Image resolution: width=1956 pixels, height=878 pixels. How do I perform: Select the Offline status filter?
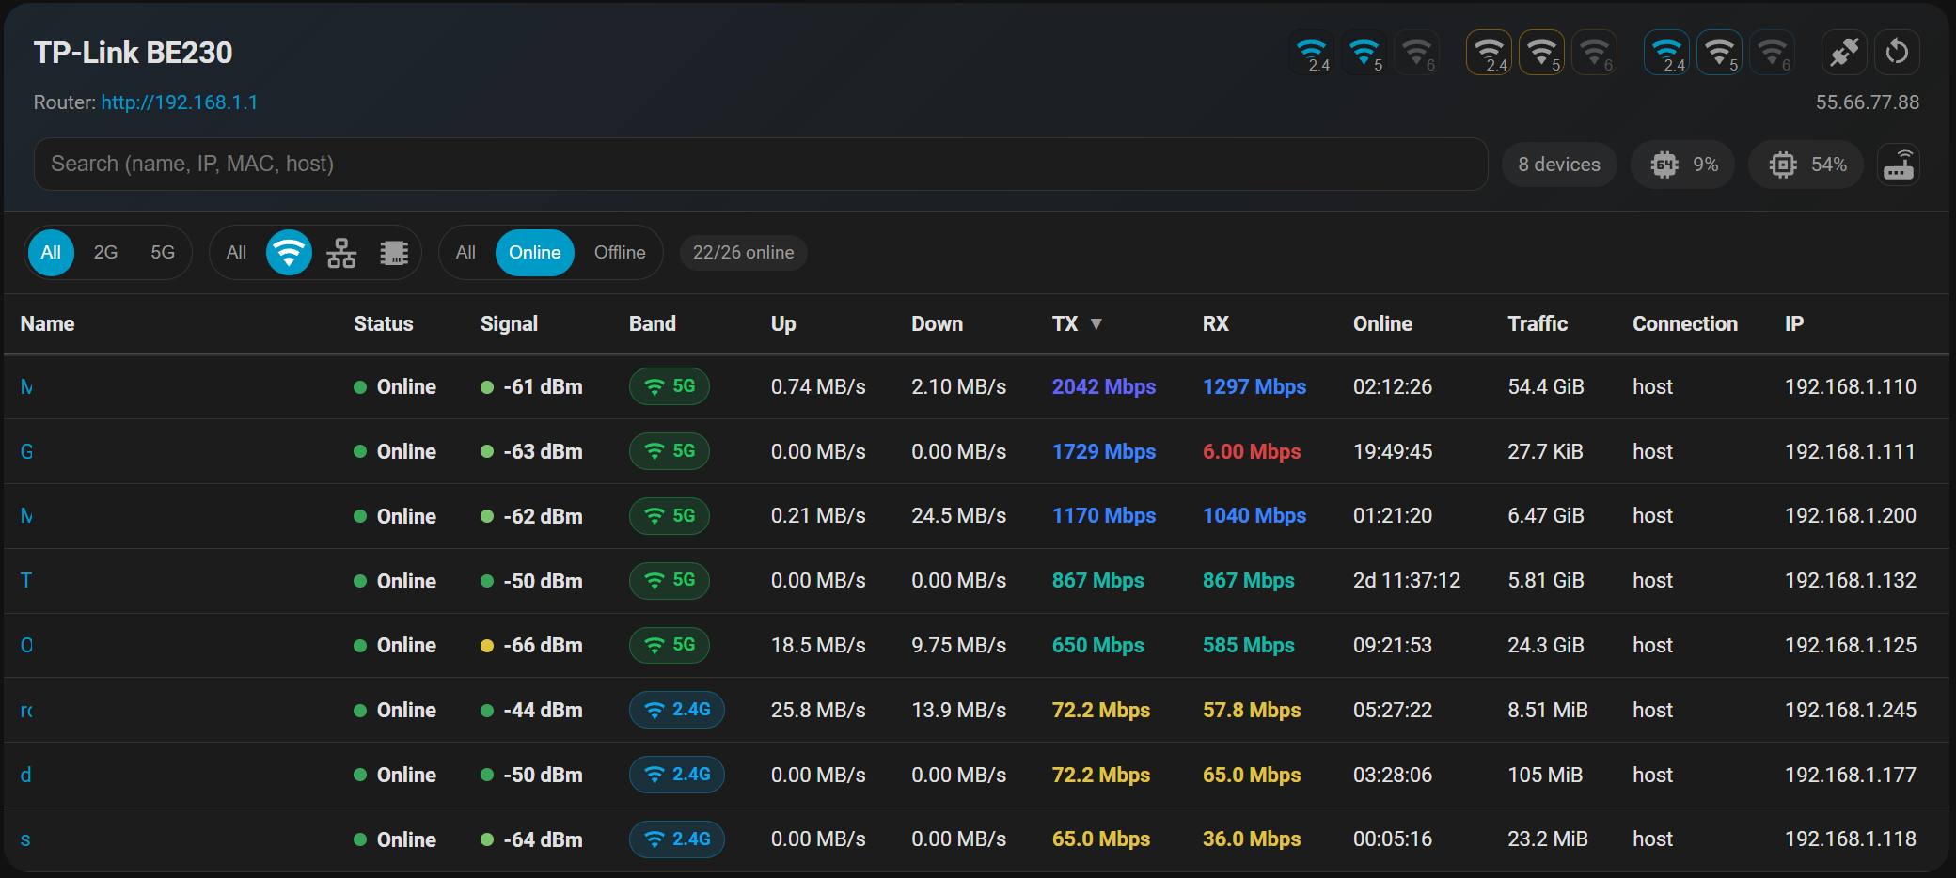[620, 253]
